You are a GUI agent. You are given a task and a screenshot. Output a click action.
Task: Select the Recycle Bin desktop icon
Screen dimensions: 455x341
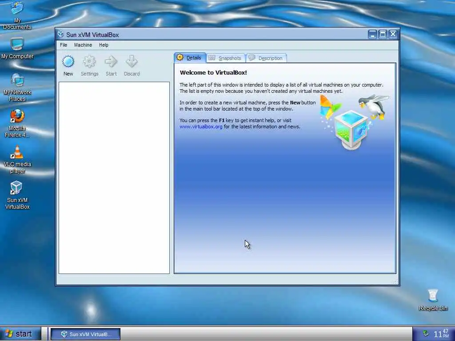pyautogui.click(x=433, y=300)
